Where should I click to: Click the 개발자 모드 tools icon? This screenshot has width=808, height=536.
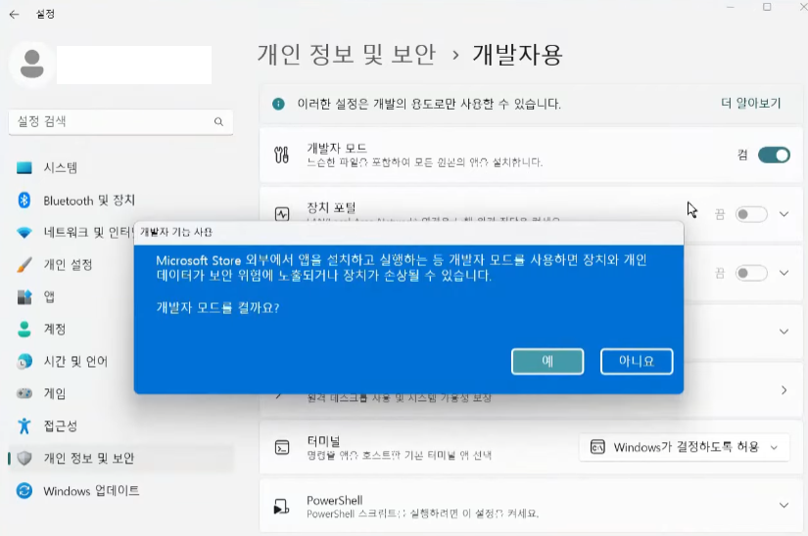[x=281, y=155]
